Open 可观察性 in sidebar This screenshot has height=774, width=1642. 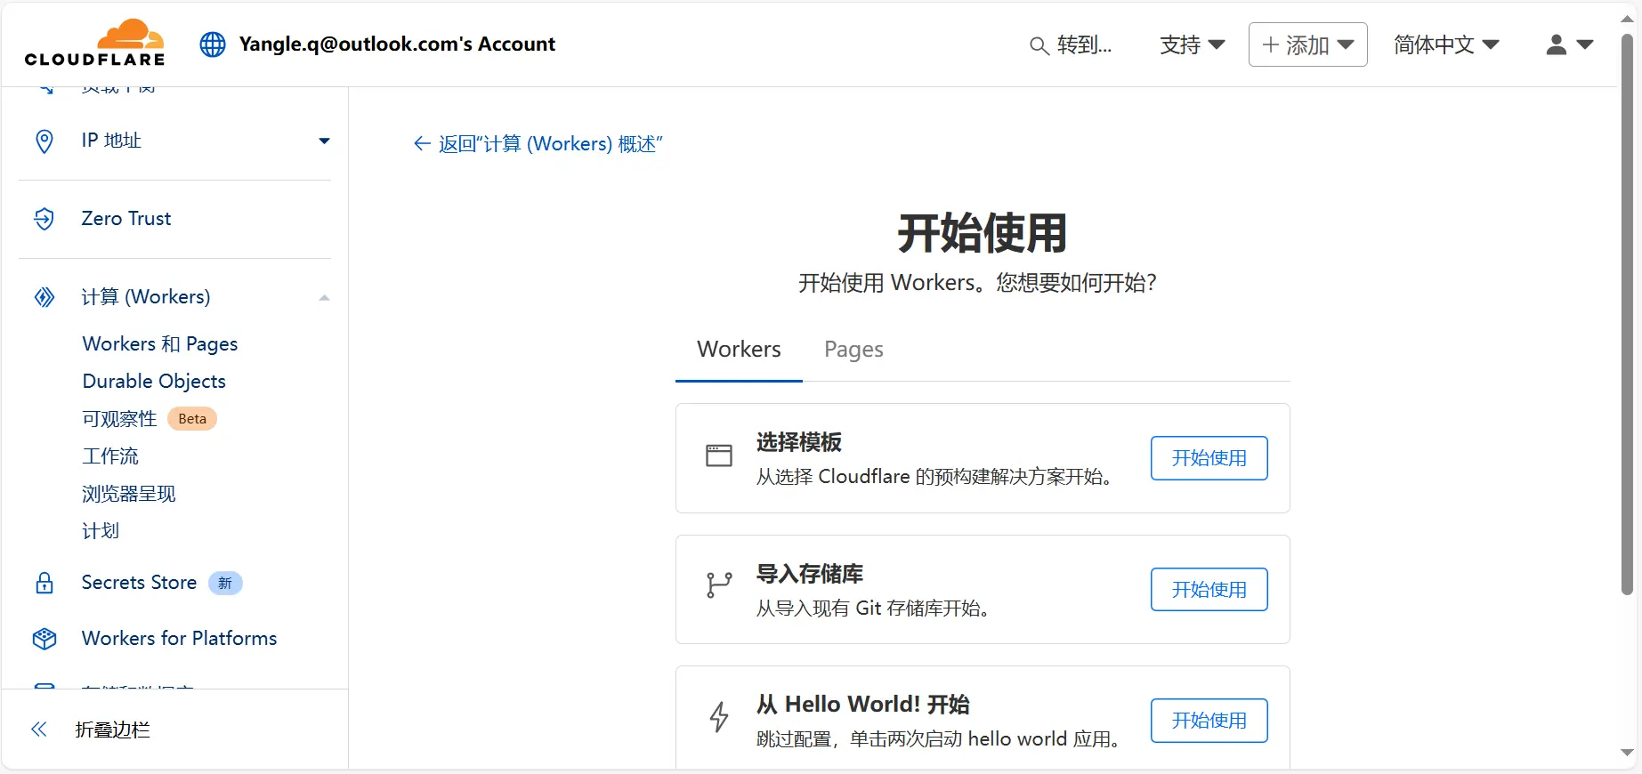[x=119, y=419]
